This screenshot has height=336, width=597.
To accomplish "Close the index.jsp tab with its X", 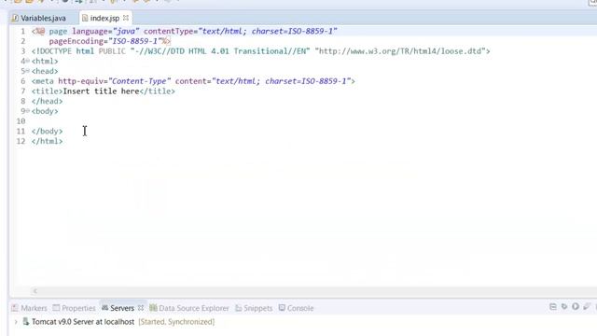I will coord(126,18).
